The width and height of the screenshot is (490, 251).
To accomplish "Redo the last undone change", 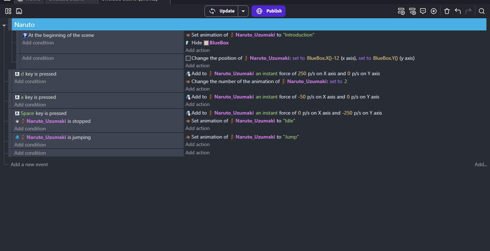I will click(468, 11).
